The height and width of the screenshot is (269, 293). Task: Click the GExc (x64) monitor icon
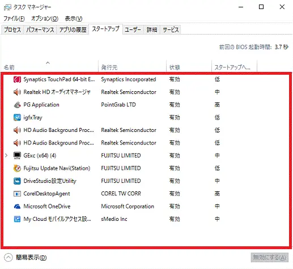tap(17, 156)
